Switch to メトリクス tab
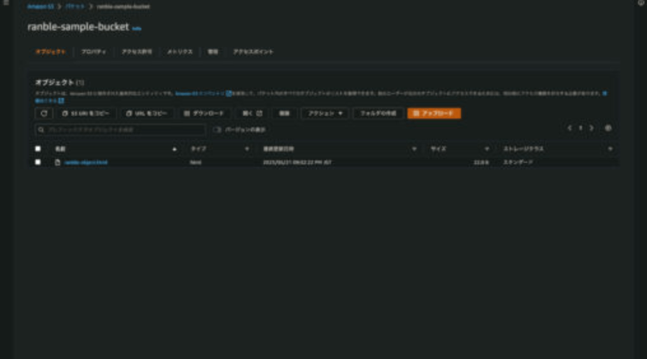 [180, 52]
